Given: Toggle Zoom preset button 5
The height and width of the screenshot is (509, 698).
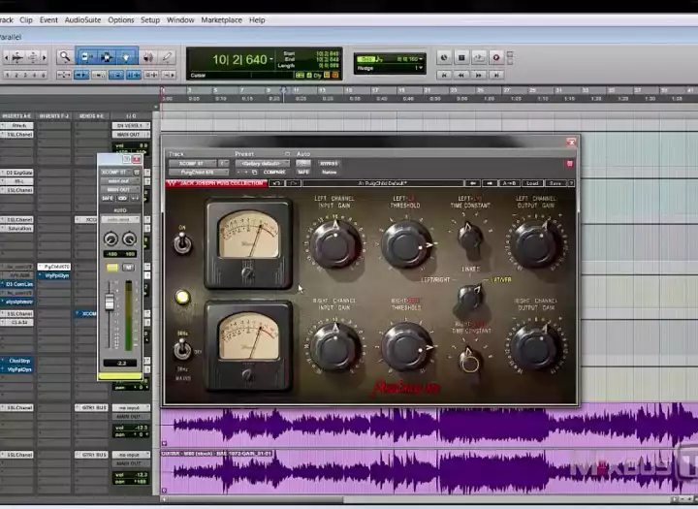Looking at the screenshot, I should [x=44, y=75].
